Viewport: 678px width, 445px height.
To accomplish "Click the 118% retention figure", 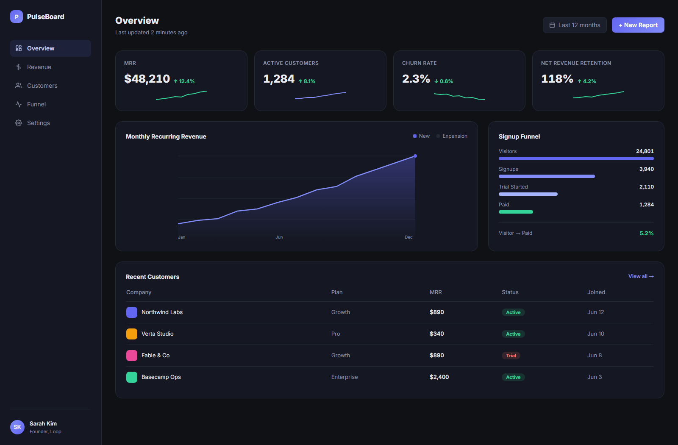I will pos(557,79).
